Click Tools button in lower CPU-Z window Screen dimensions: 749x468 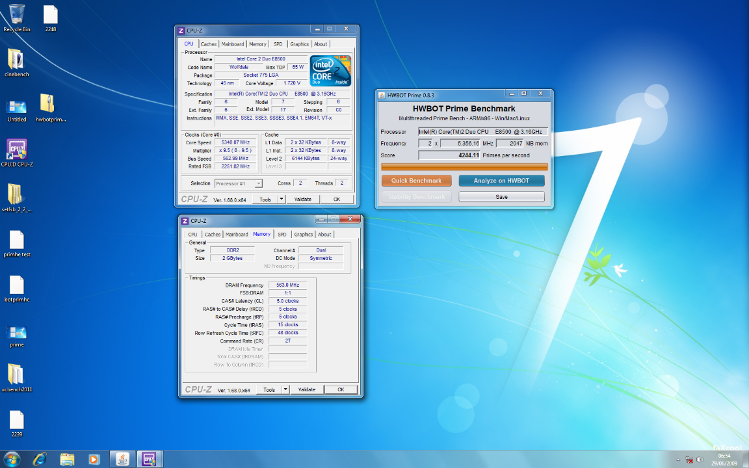coord(269,389)
